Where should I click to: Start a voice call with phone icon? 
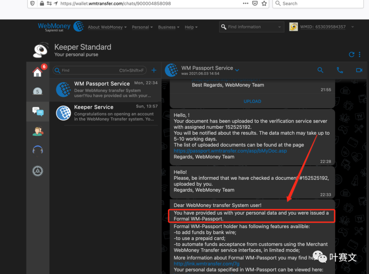[340, 70]
